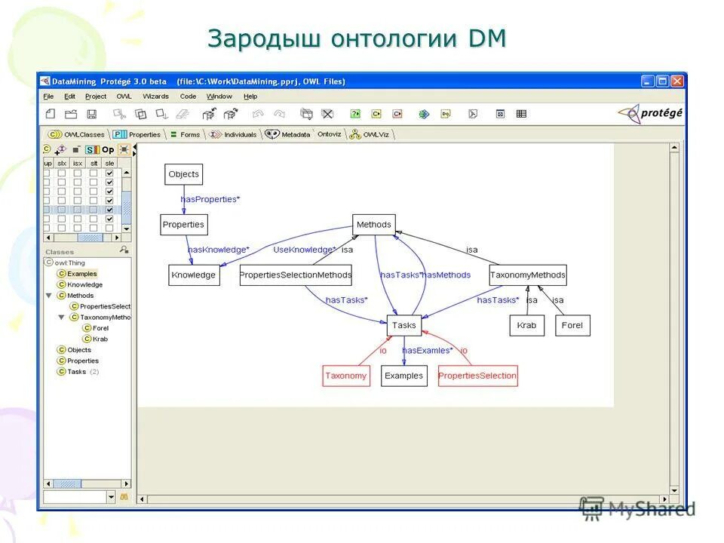Save the project via the diskette icon

pos(91,113)
